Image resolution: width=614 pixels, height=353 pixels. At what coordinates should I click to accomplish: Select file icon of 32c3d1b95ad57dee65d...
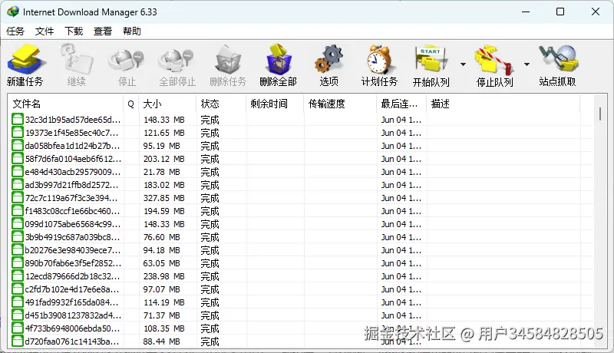pyautogui.click(x=17, y=120)
